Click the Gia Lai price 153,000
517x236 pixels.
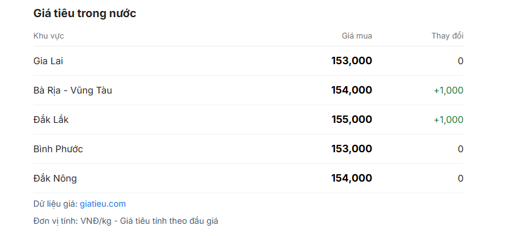coord(352,61)
